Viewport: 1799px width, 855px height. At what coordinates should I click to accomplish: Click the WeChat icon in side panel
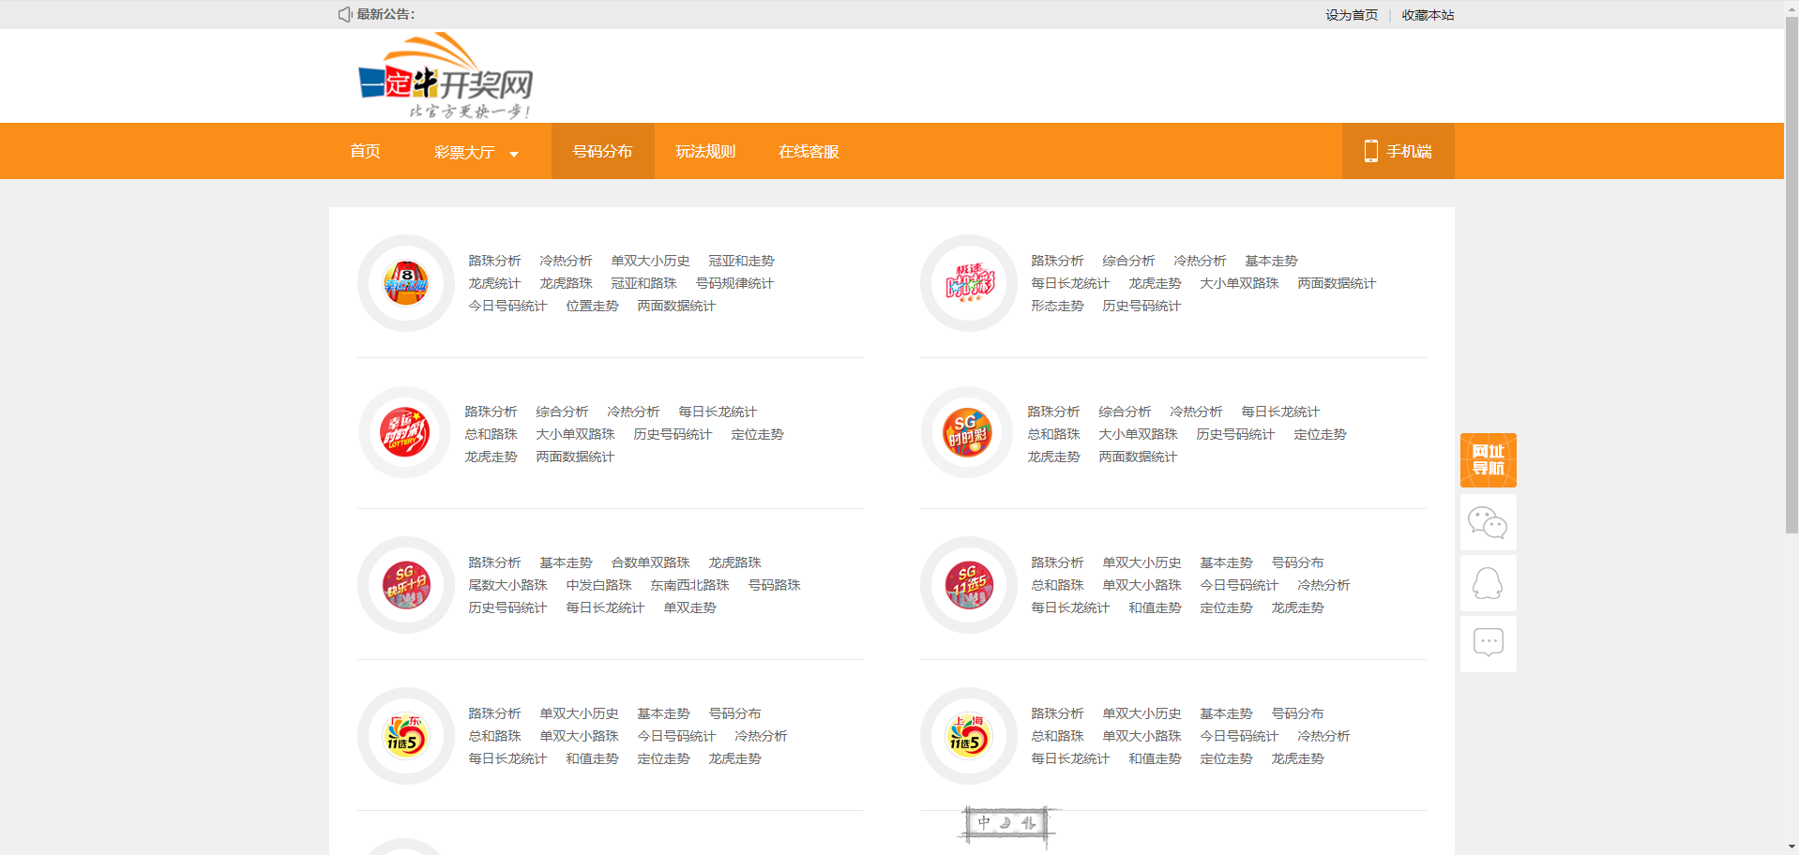point(1488,522)
